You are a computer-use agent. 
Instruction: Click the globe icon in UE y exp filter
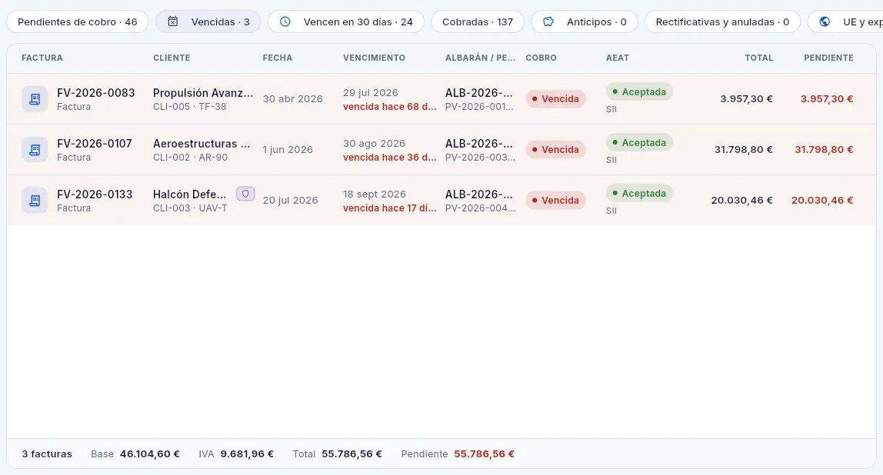point(825,22)
